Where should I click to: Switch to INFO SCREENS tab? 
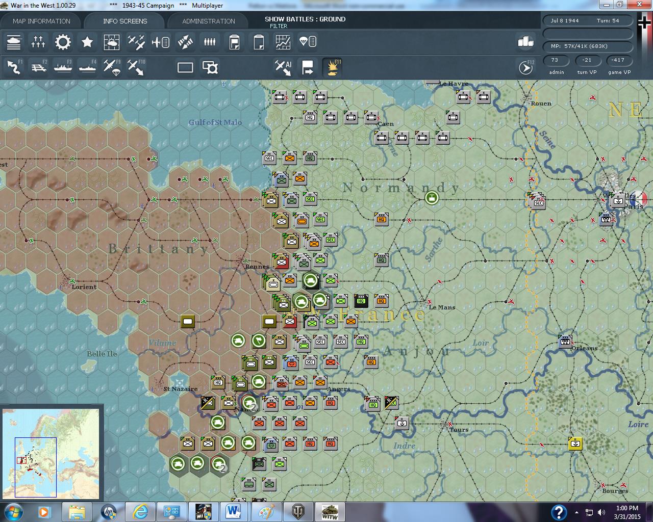(125, 21)
